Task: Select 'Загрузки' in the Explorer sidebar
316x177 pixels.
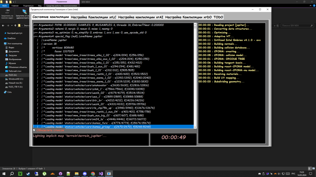Action: pos(13,55)
